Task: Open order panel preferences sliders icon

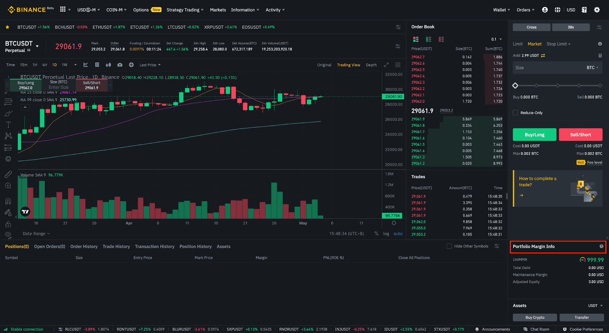Action: (x=599, y=27)
